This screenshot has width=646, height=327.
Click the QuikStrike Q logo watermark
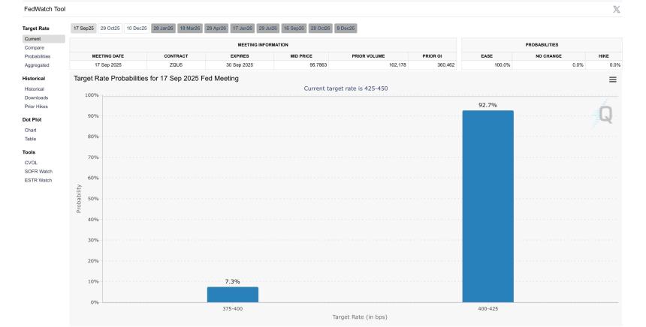pyautogui.click(x=605, y=115)
